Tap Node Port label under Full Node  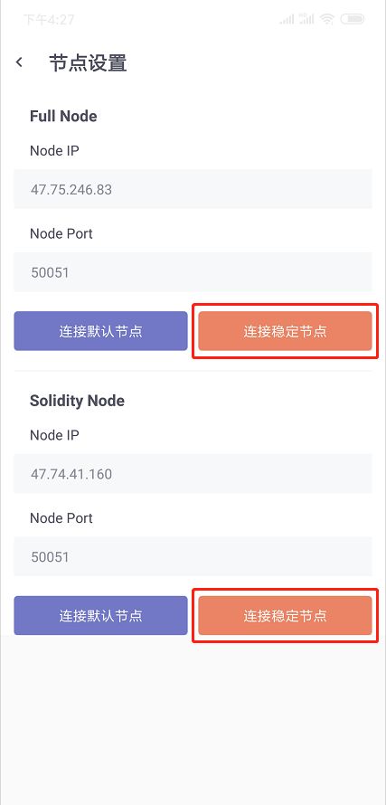61,233
